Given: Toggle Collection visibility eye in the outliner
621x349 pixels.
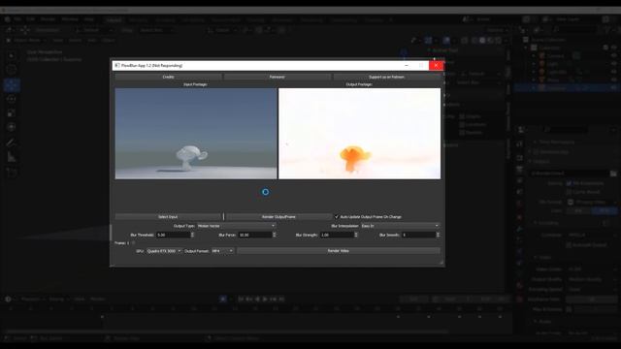Looking at the screenshot, I should pyautogui.click(x=614, y=48).
